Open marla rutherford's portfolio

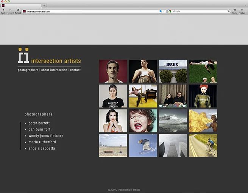(42, 142)
